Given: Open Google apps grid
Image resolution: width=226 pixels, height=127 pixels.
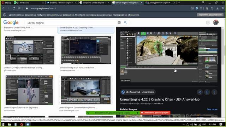Looking at the screenshot, I should 208,22.
